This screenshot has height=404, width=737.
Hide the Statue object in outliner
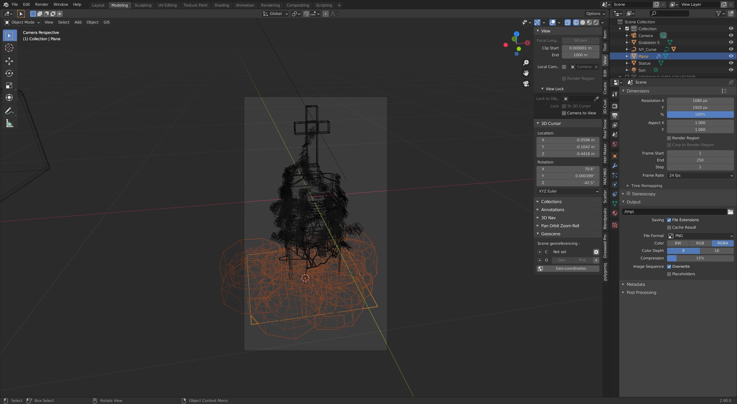[731, 63]
